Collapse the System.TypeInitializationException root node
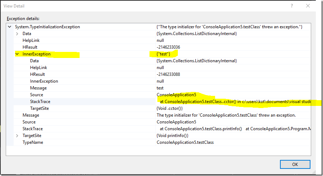Viewport: 323px width, 176px height. [x=9, y=27]
